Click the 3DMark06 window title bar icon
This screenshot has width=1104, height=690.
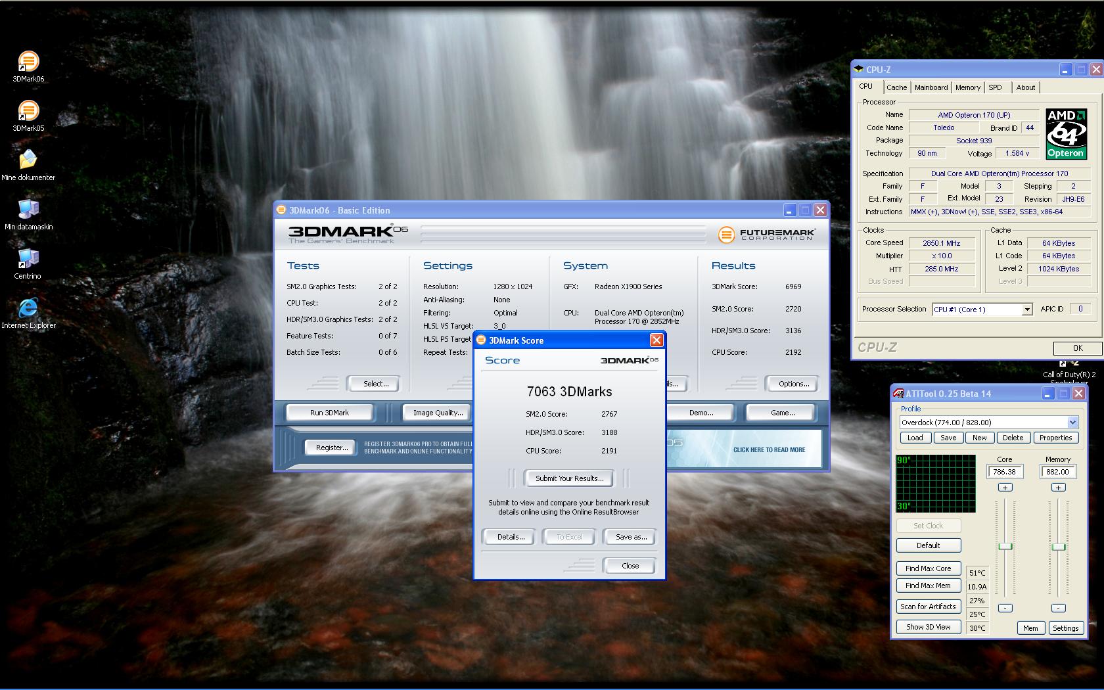(x=281, y=210)
